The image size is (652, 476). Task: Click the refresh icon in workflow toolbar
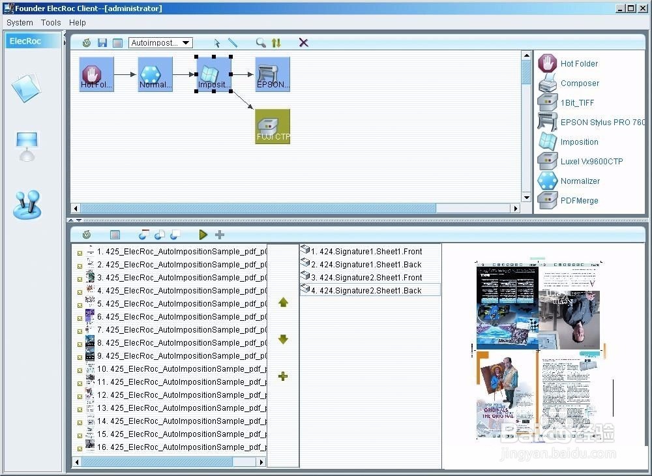click(87, 42)
